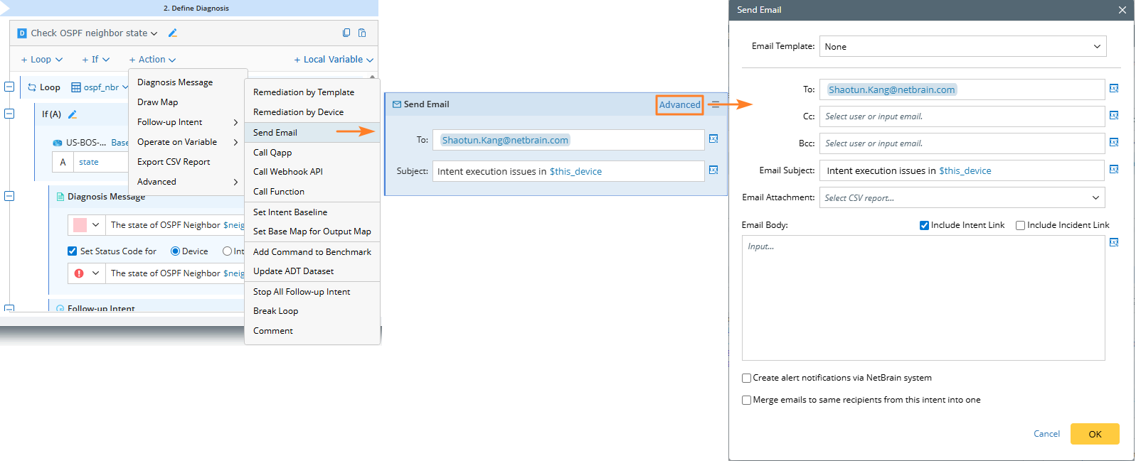The height and width of the screenshot is (463, 1136).
Task: Open the + Action dropdown
Action: point(152,60)
